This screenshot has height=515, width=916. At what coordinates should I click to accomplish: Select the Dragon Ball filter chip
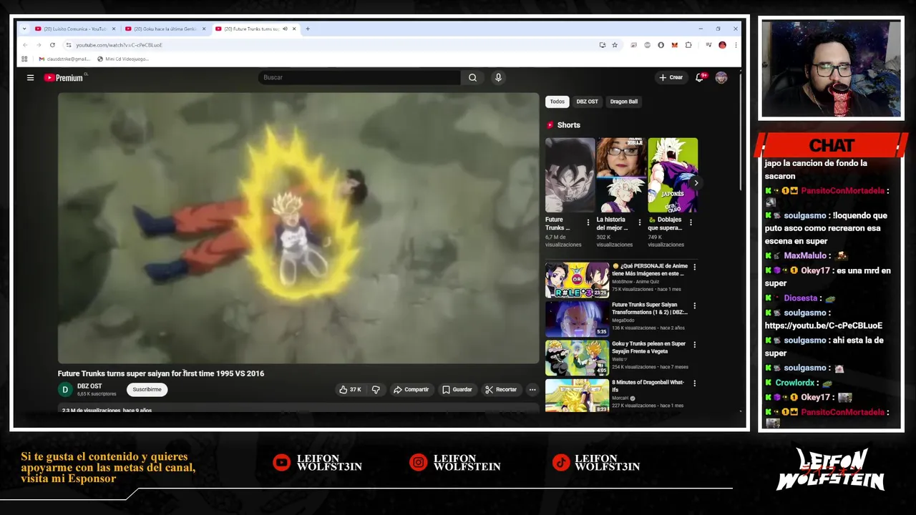[624, 102]
